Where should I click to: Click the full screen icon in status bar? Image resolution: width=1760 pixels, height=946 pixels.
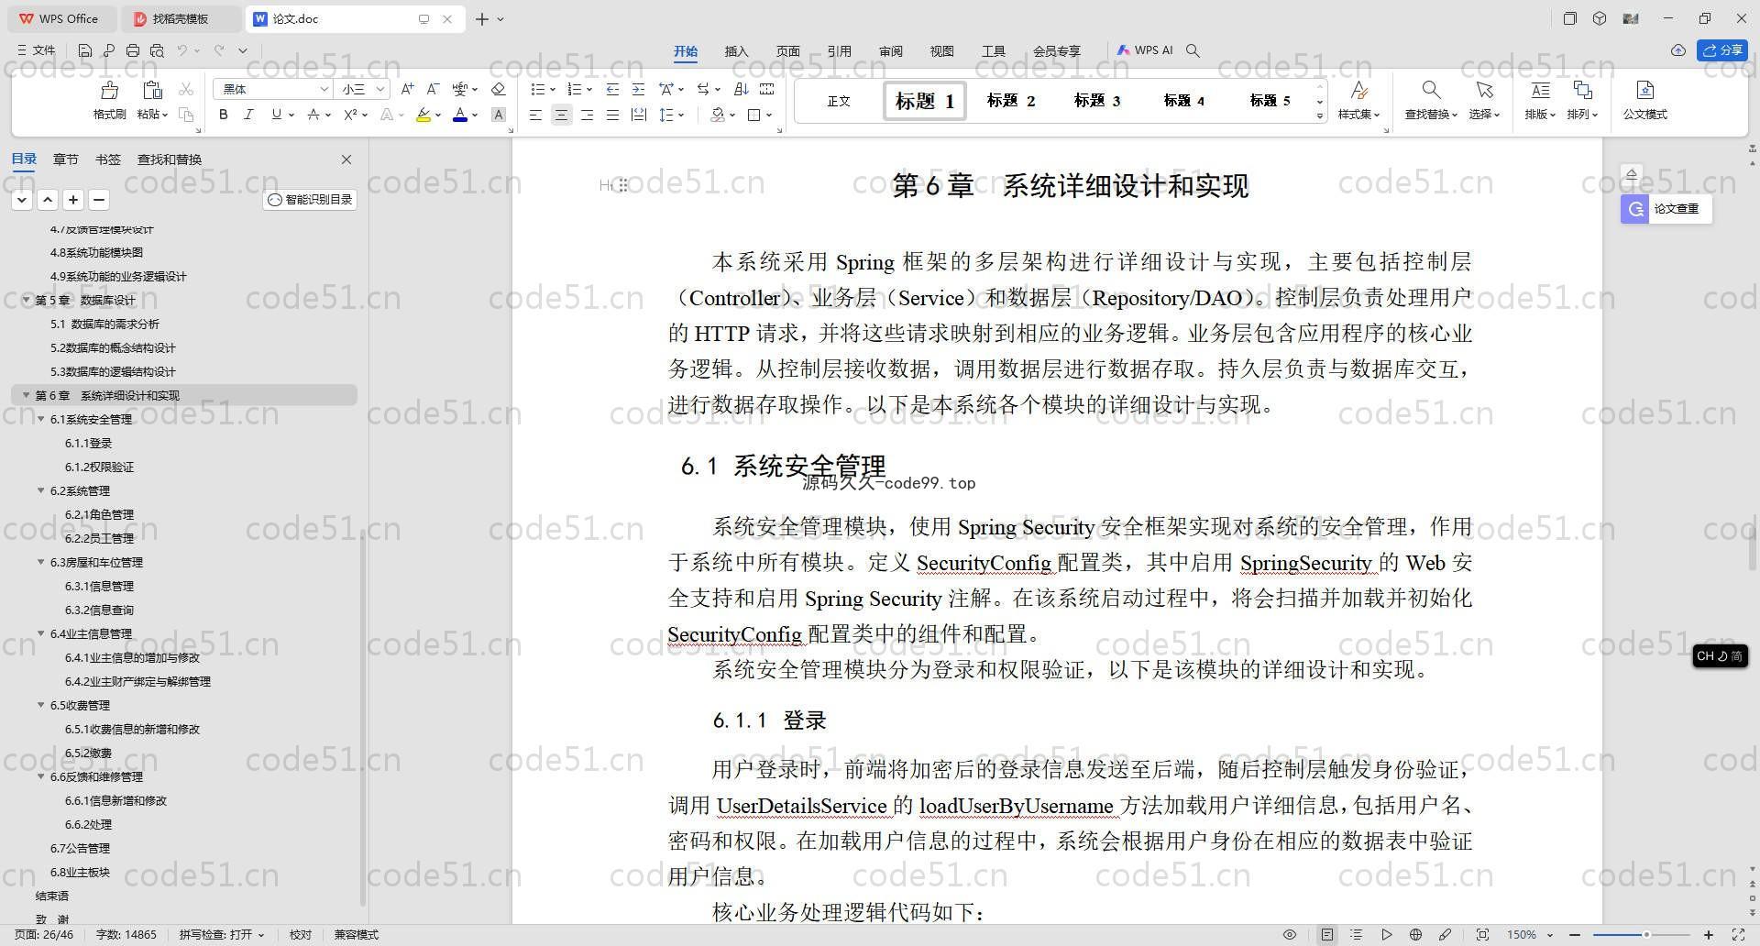[1737, 935]
